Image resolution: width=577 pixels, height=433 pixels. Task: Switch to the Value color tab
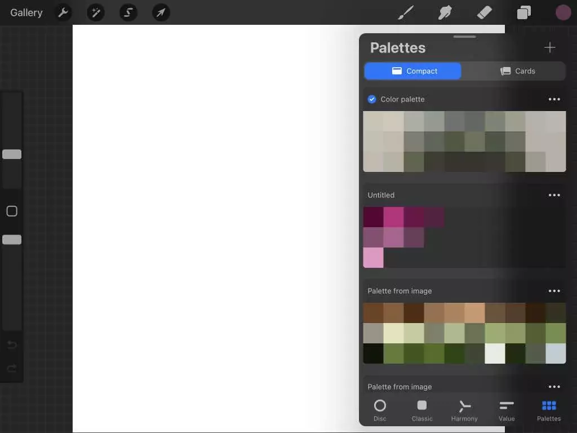tap(507, 410)
